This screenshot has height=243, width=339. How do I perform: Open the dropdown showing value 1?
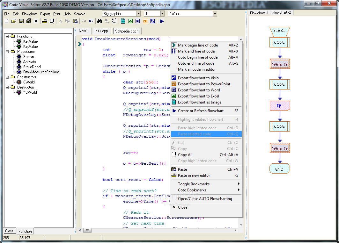tap(162, 14)
